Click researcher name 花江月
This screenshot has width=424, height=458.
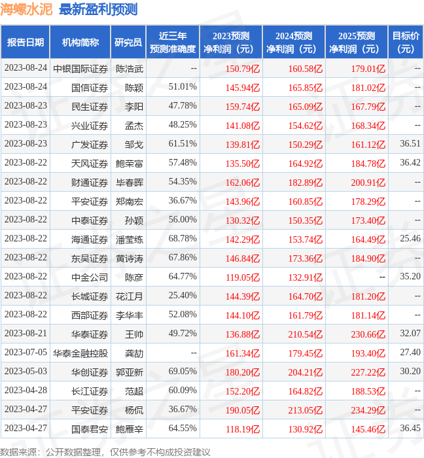tap(130, 297)
